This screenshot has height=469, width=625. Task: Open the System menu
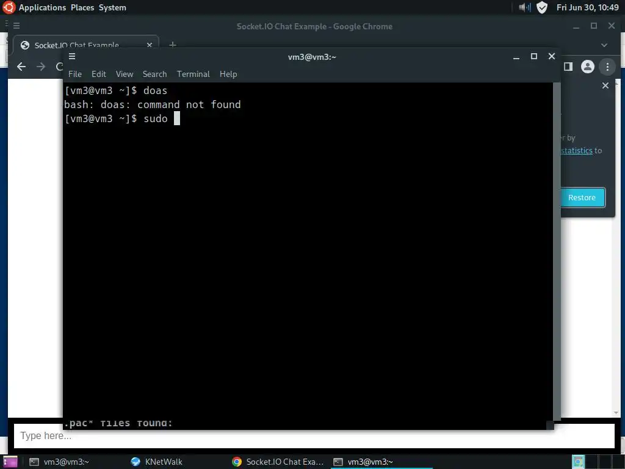click(x=112, y=7)
